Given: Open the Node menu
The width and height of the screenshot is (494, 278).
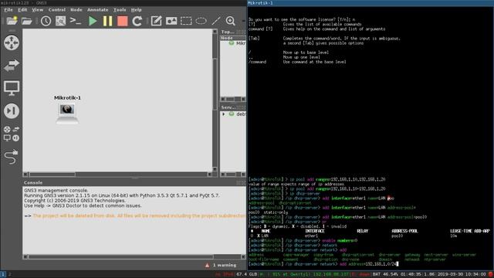Looking at the screenshot, I should (x=76, y=10).
